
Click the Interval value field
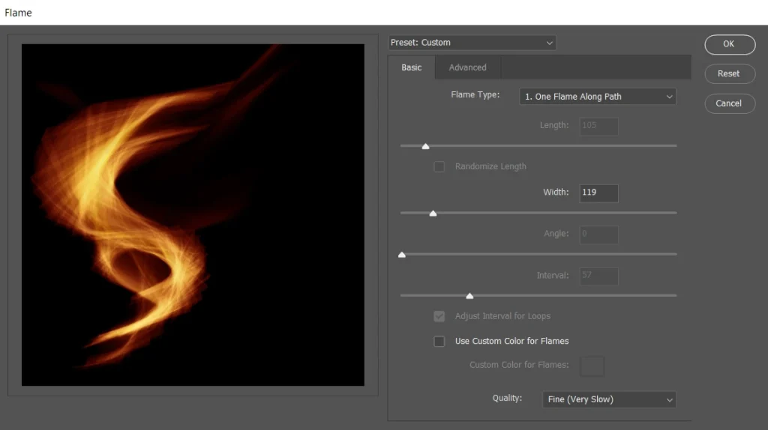pos(598,276)
